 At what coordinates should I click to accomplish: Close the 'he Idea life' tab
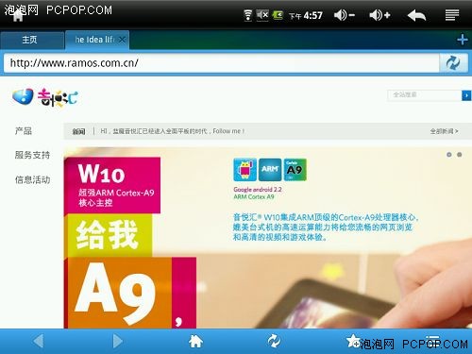pyautogui.click(x=122, y=40)
